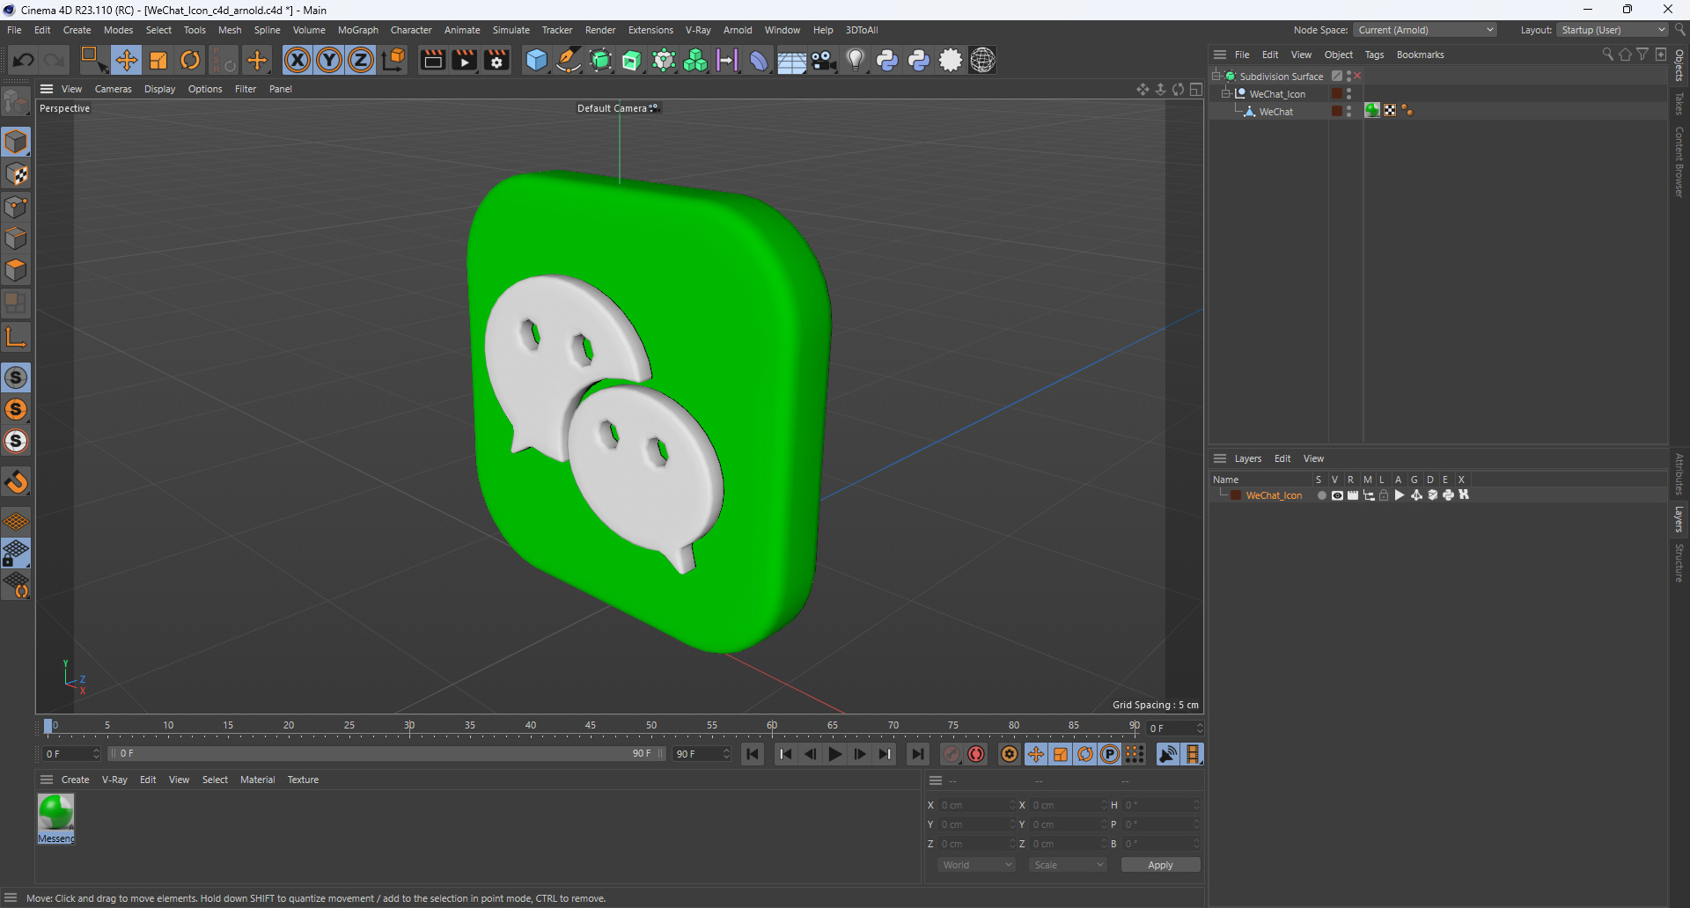Activate the Scale tool
This screenshot has width=1690, height=908.
click(158, 60)
